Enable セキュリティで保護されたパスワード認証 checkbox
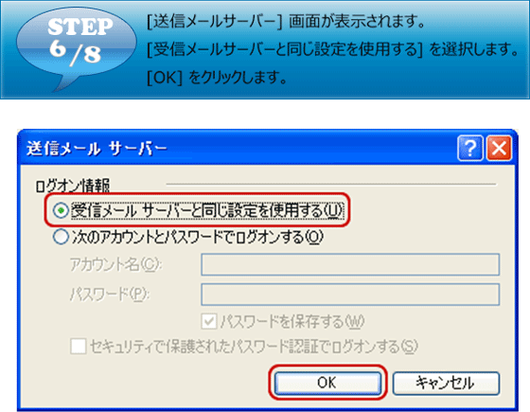 [x=78, y=347]
